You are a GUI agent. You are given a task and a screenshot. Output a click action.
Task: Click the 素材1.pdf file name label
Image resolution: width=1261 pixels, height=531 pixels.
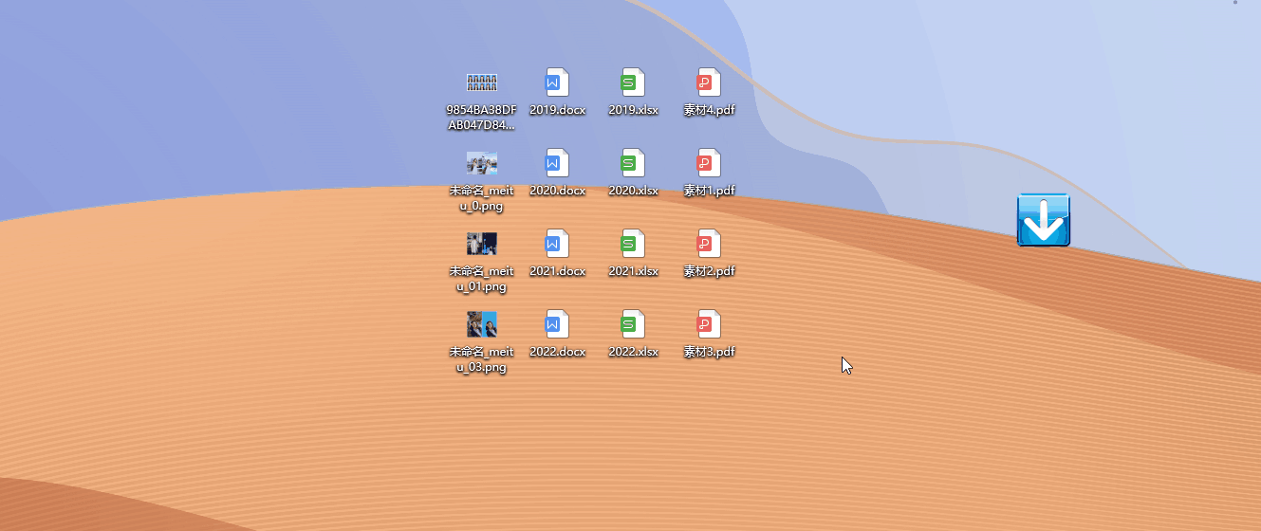click(x=710, y=191)
